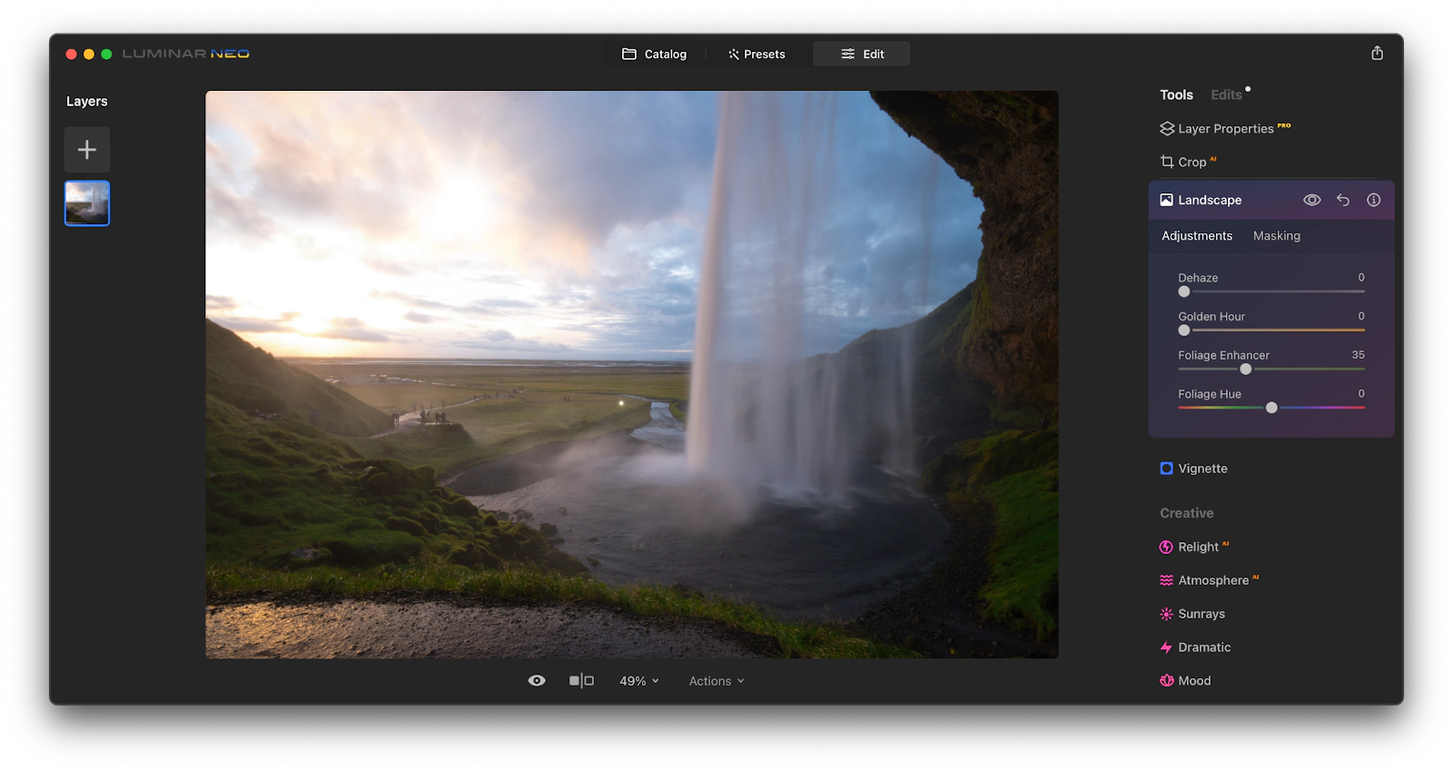Click the share/export icon

tap(1377, 54)
